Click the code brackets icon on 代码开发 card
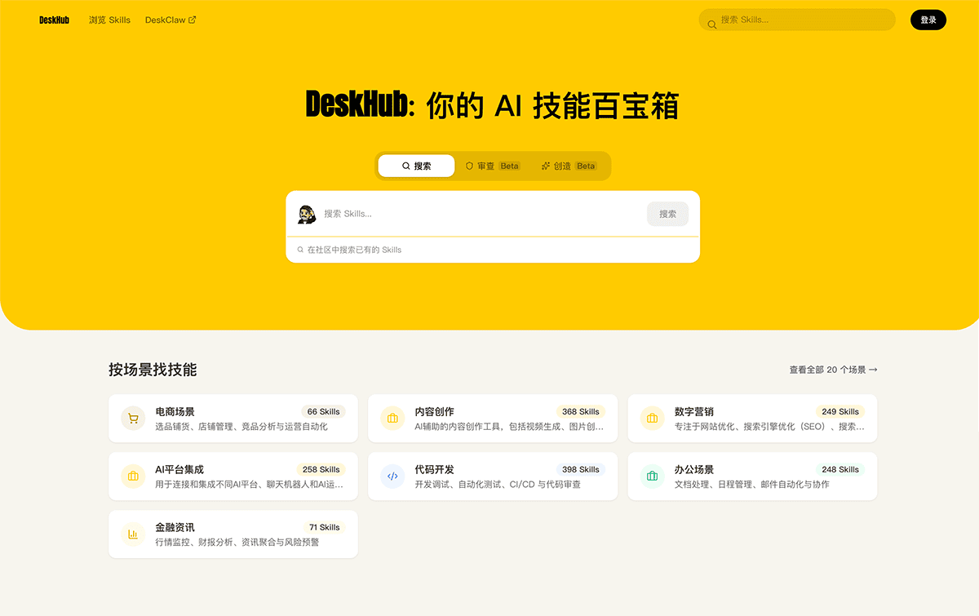 point(392,476)
